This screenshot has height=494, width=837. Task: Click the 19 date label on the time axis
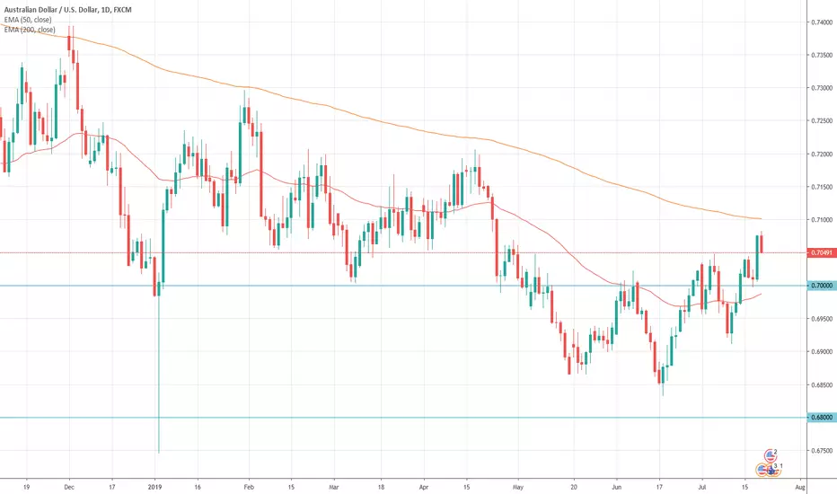26,487
